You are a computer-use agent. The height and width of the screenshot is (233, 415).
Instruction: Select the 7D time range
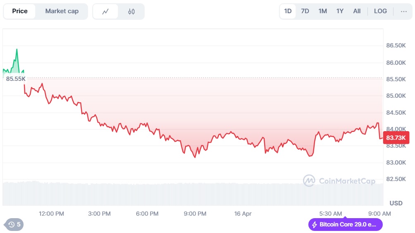coord(305,11)
